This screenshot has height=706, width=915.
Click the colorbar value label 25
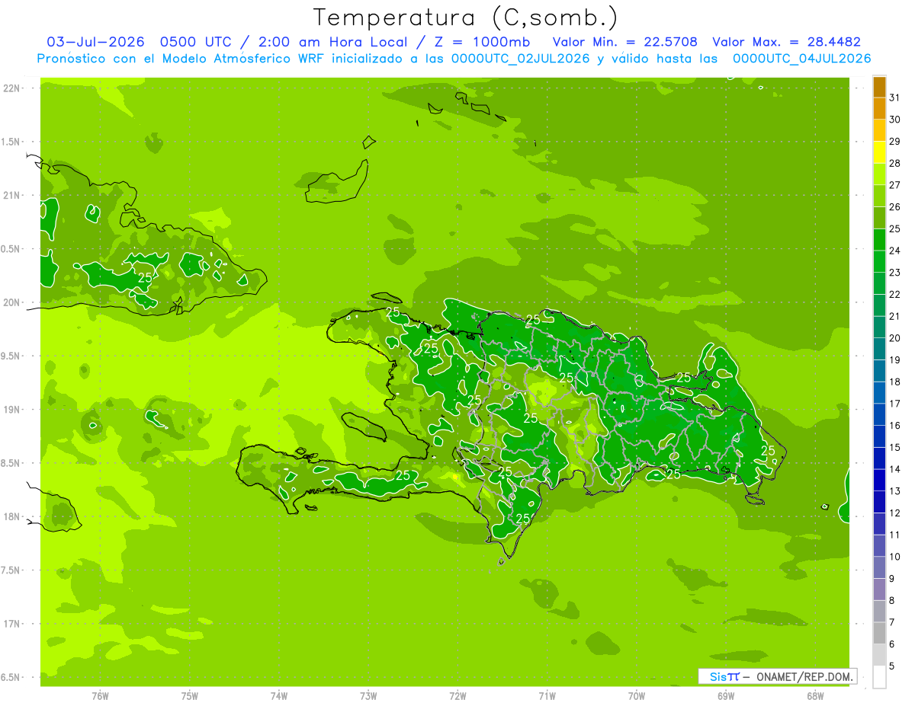tap(895, 228)
